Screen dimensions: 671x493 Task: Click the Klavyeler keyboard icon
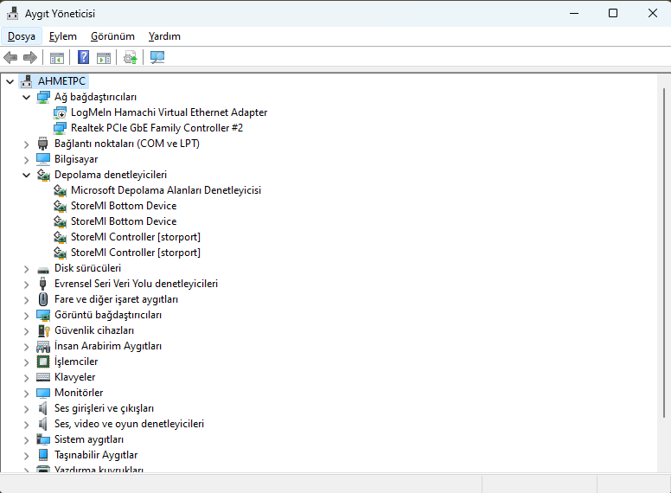coord(42,377)
